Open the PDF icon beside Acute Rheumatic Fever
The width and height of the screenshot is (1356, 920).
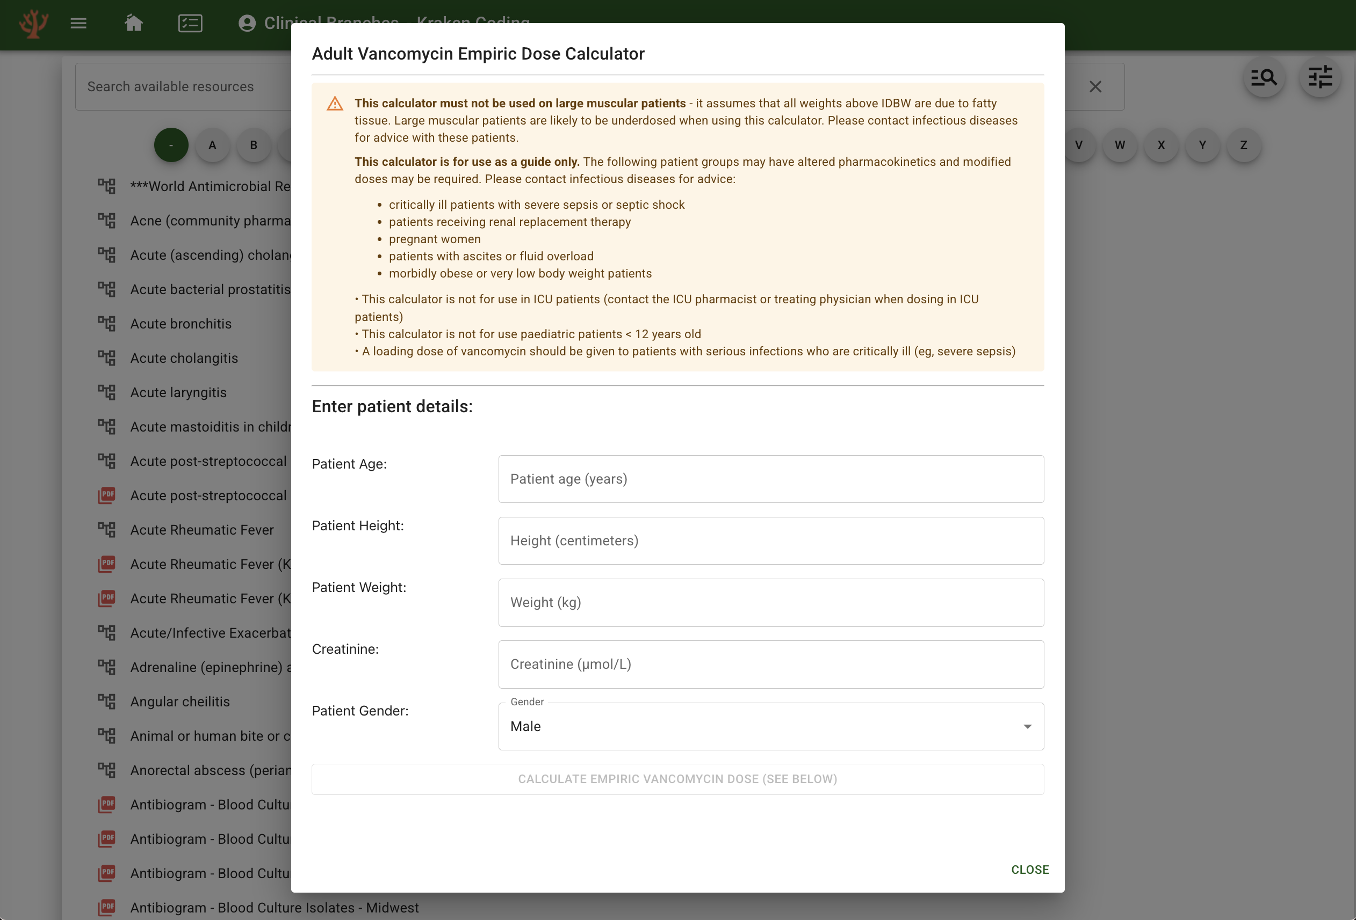pos(106,564)
